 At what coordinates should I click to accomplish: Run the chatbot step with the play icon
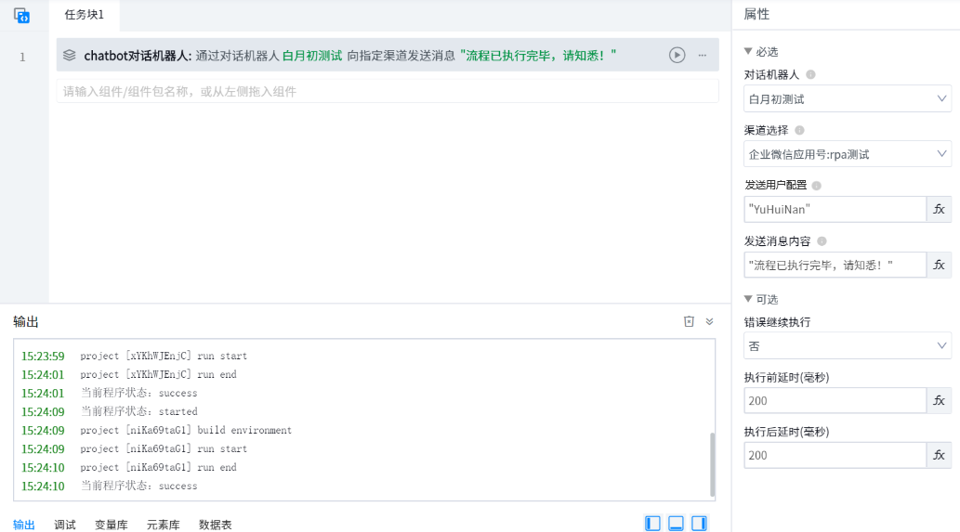677,56
